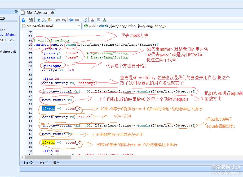Screen dimensions: 243x177
Task: Click status bar column indicator 列: 11
Action: [x=44, y=163]
